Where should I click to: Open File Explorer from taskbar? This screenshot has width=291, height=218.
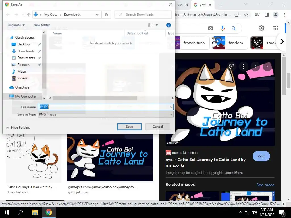35,212
